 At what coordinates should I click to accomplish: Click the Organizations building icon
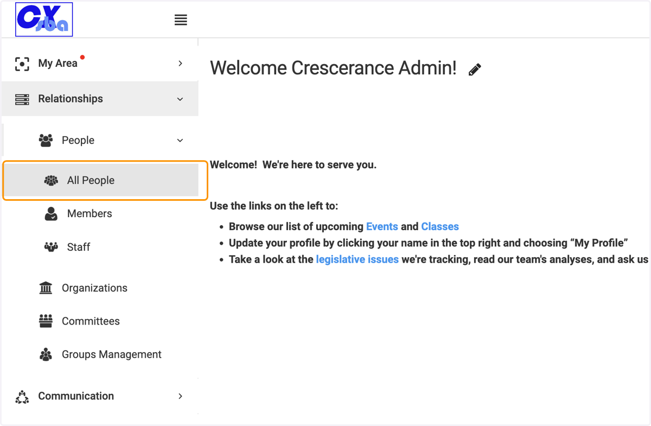[46, 288]
